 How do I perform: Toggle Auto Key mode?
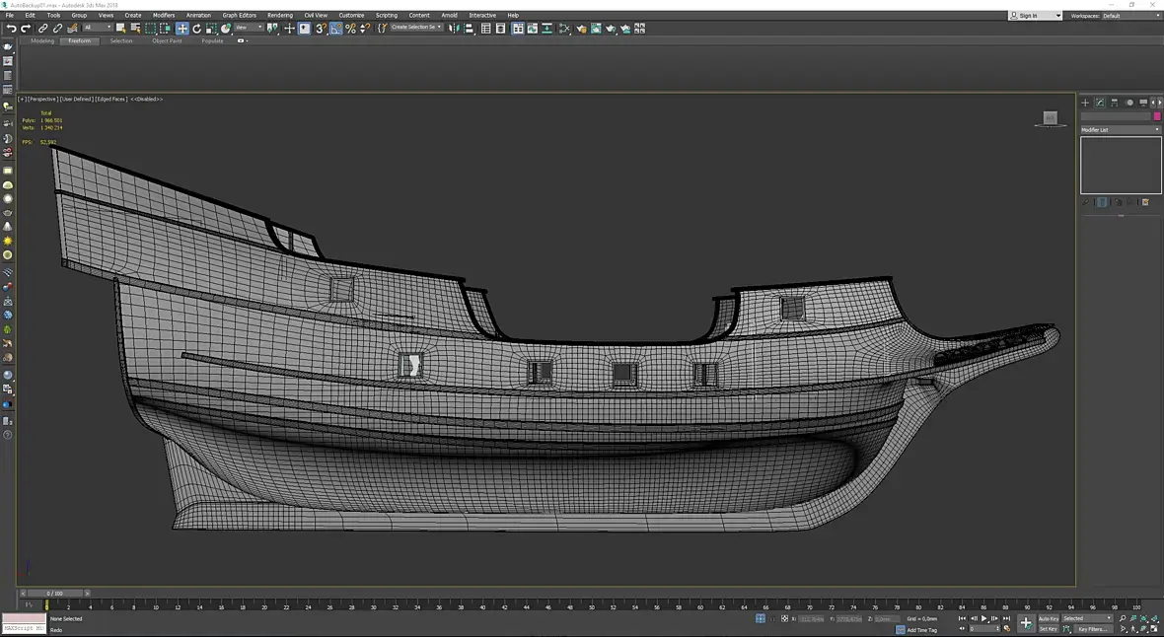(x=1048, y=618)
